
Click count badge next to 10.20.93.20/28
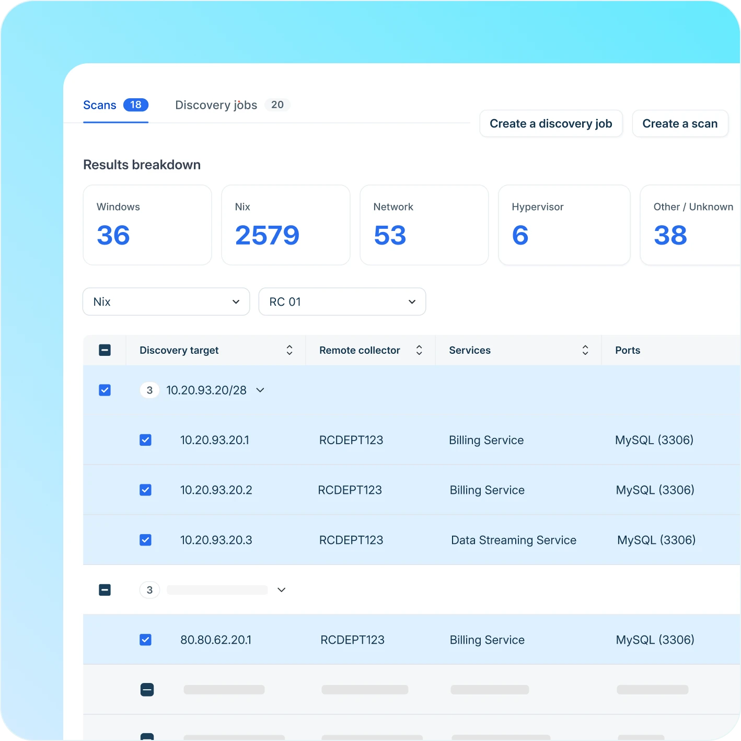coord(149,390)
